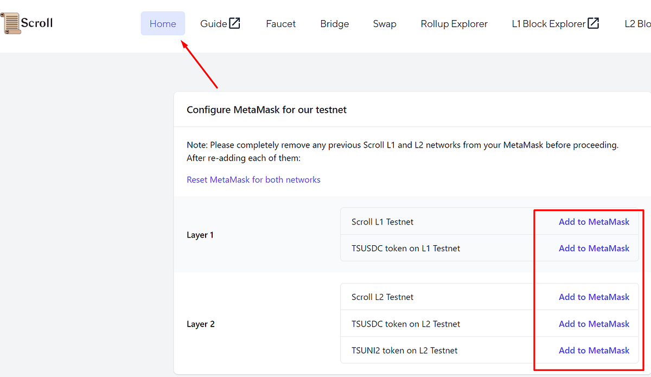651x377 pixels.
Task: Click Reset MetaMask for both networks link
Action: coord(253,180)
